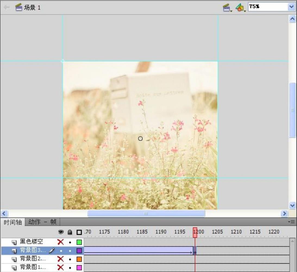Switch to the 动作 - 帧 tab

(42, 222)
